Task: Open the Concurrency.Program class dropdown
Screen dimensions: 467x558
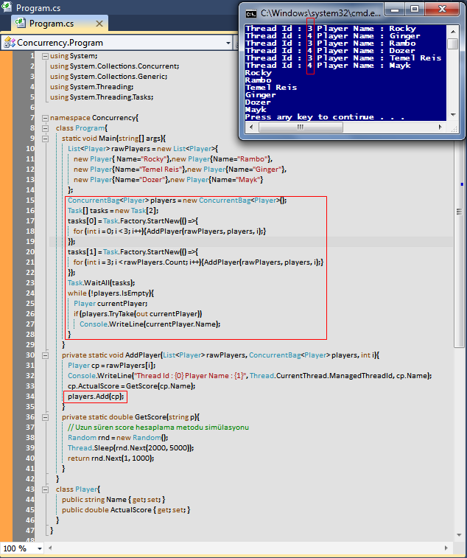Action: 230,43
